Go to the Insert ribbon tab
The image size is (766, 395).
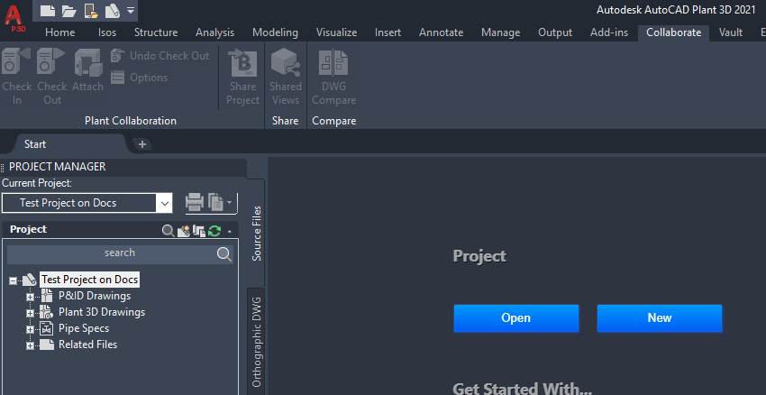[x=388, y=32]
